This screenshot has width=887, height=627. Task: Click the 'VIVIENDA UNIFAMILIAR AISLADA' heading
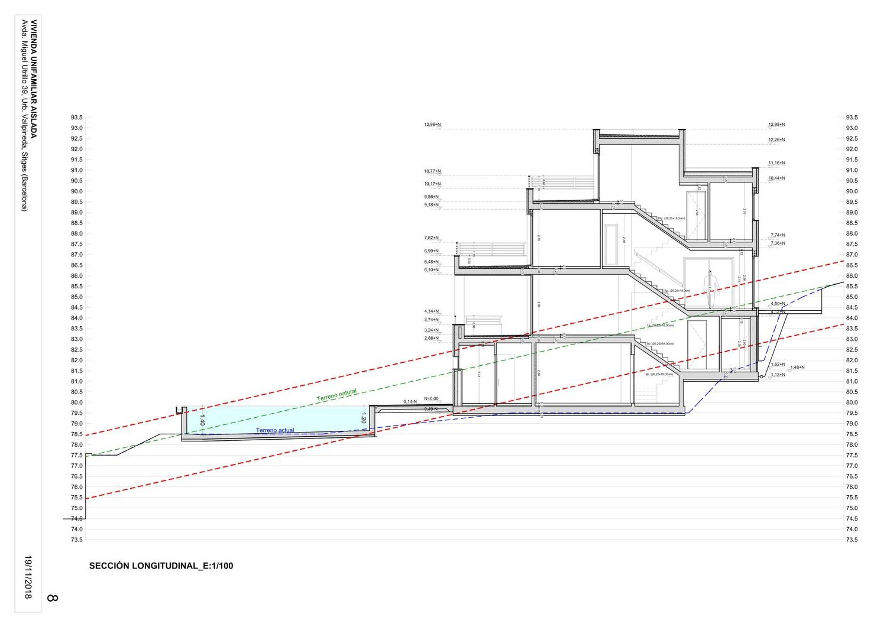pos(34,79)
